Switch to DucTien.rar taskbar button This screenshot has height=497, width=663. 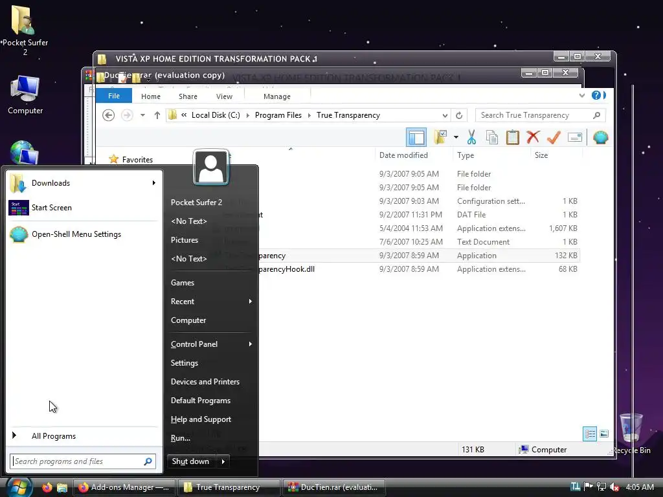(x=335, y=487)
